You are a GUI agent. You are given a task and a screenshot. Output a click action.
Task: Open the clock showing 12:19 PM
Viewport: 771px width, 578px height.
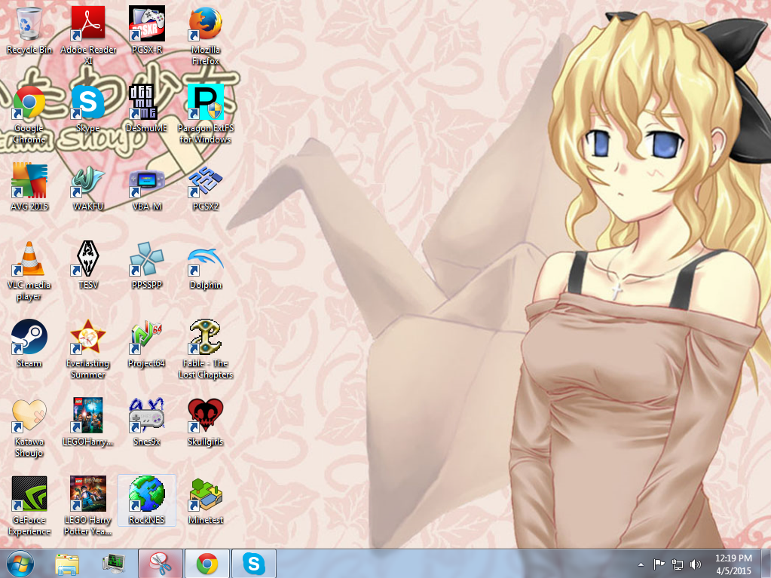[733, 564]
